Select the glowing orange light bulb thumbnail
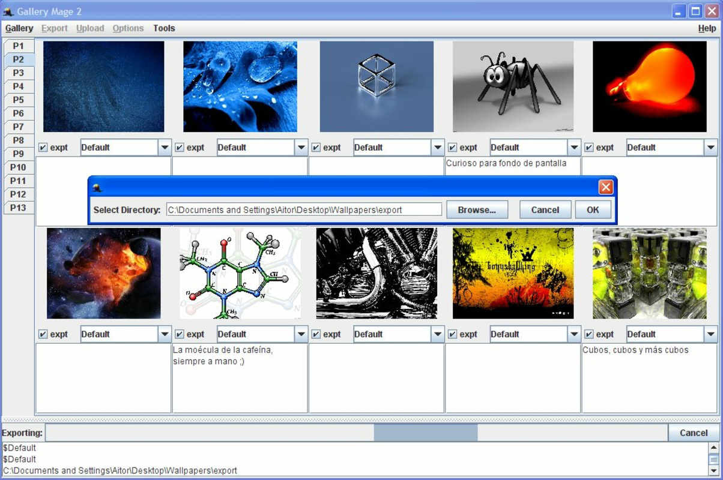The height and width of the screenshot is (480, 723). tap(649, 86)
